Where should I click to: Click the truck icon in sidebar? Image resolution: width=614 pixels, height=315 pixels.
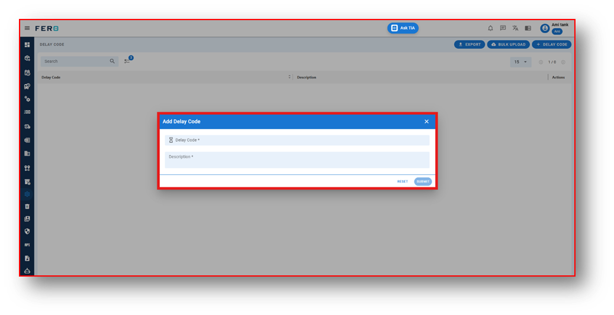click(27, 126)
